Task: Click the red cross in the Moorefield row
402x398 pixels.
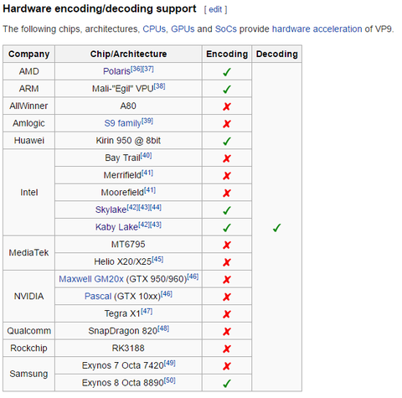Action: click(x=227, y=193)
